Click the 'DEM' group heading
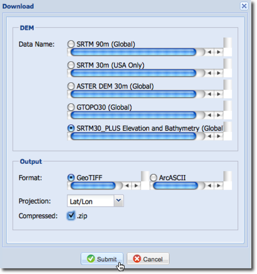 click(27, 28)
